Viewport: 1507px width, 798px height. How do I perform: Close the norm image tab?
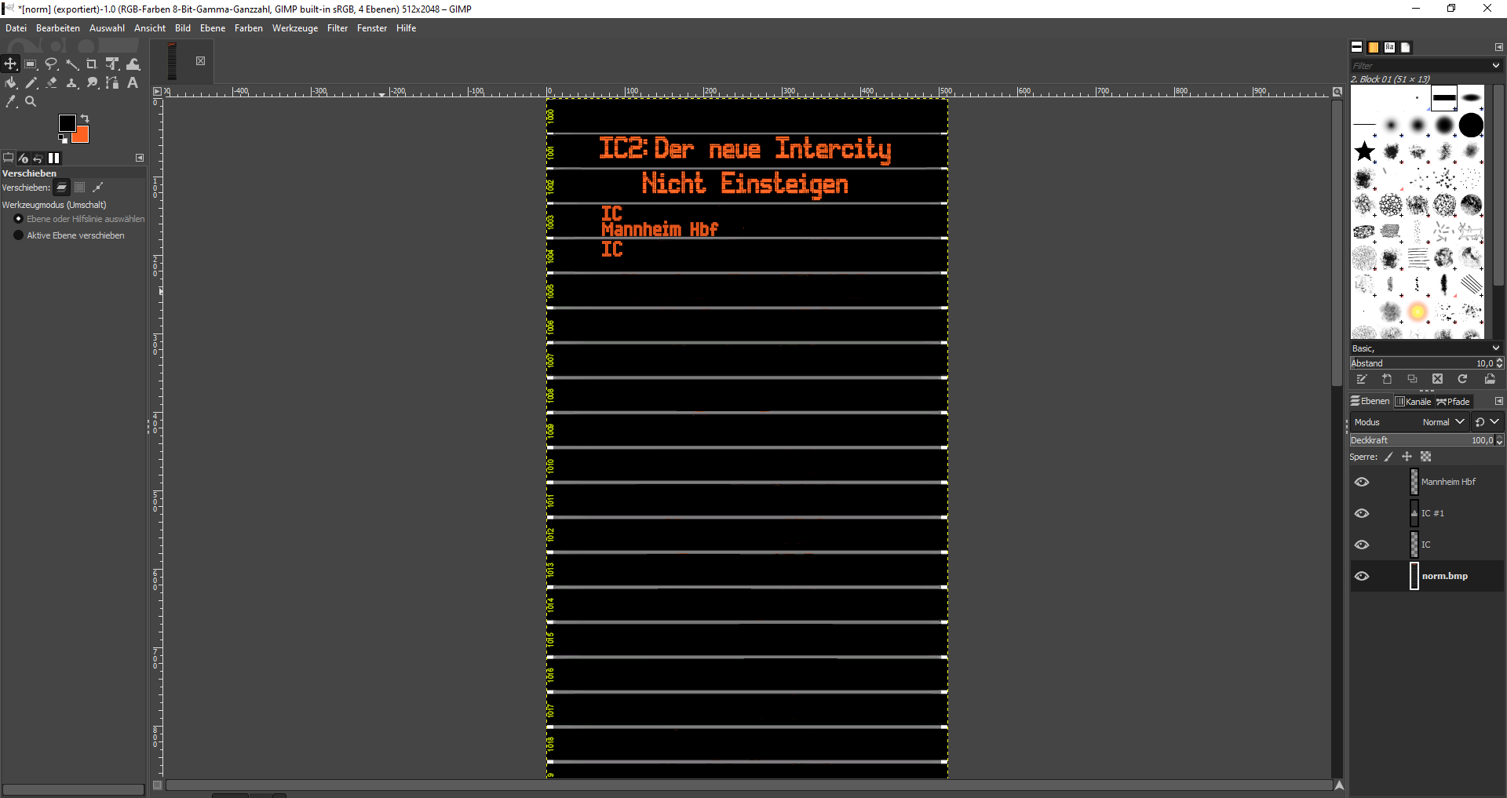tap(200, 60)
